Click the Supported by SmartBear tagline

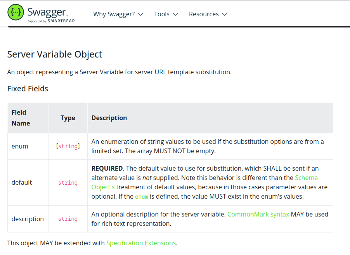(x=51, y=21)
